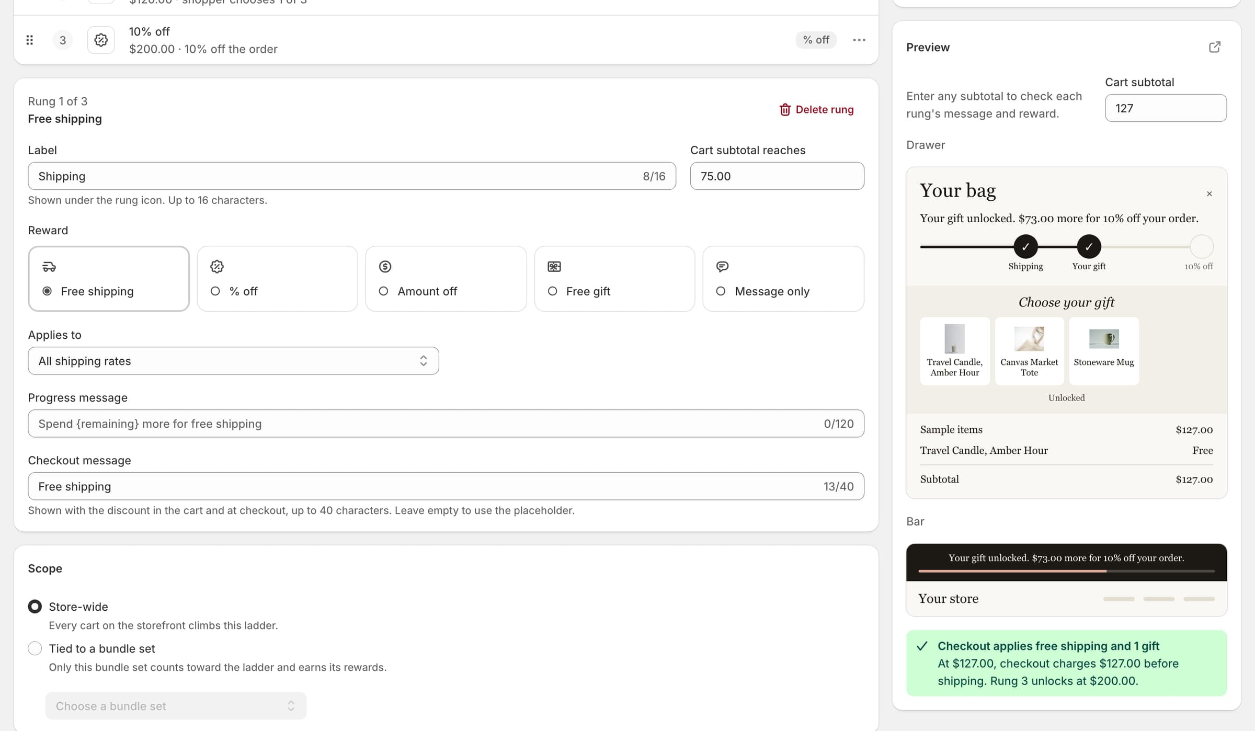Open the 10% off rung row
Image resolution: width=1255 pixels, height=731 pixels.
point(446,40)
